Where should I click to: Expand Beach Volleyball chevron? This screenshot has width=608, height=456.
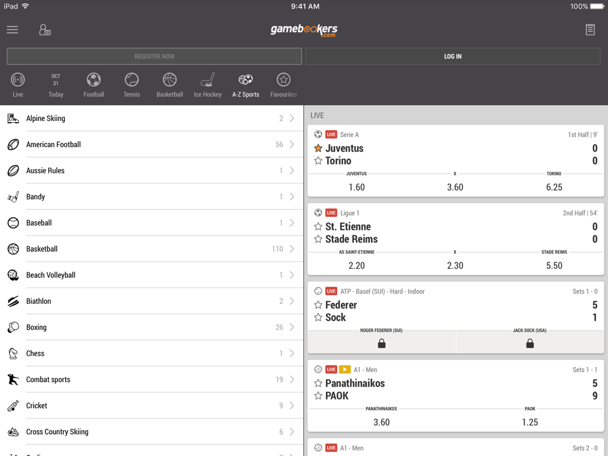292,275
